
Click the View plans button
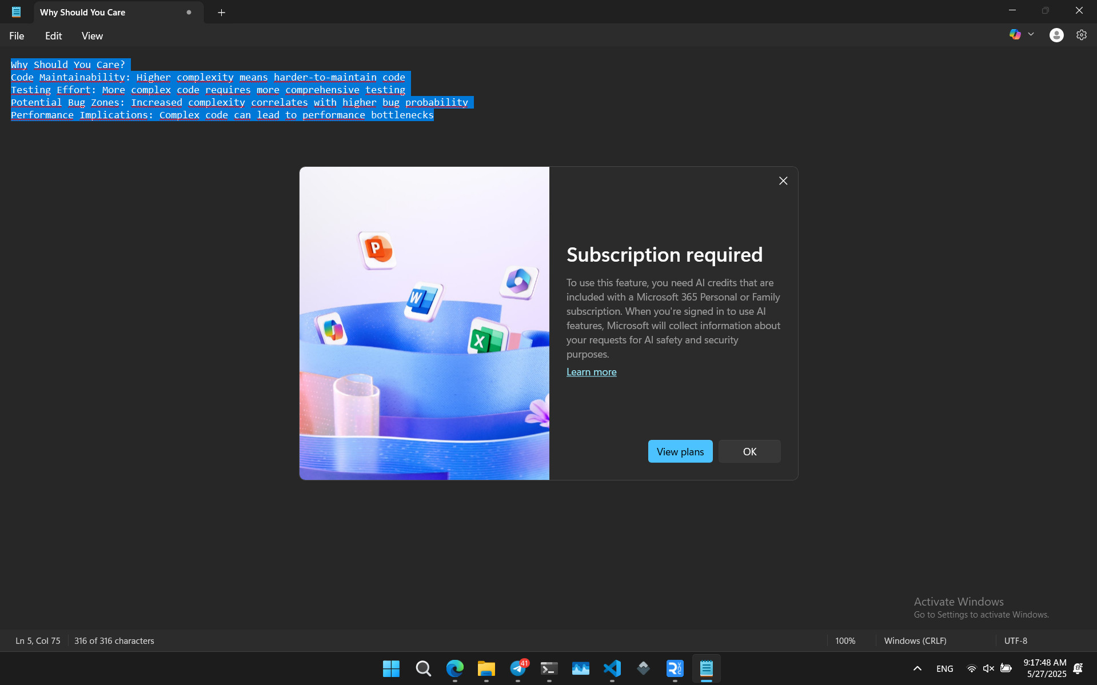point(680,451)
